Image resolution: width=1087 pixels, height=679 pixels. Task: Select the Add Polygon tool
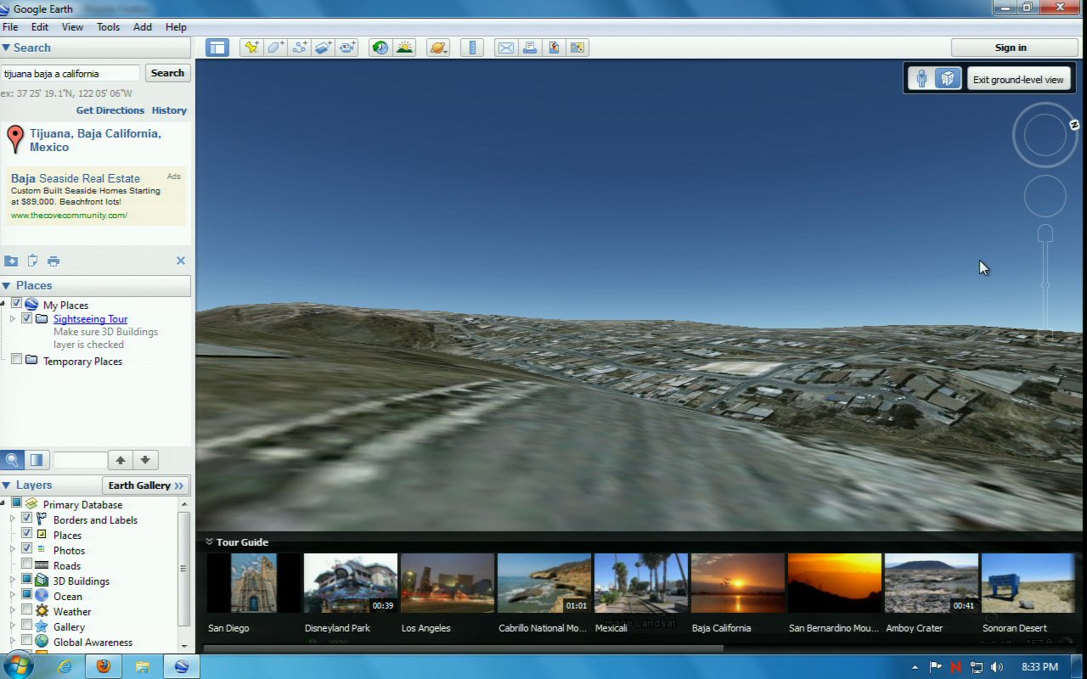275,48
